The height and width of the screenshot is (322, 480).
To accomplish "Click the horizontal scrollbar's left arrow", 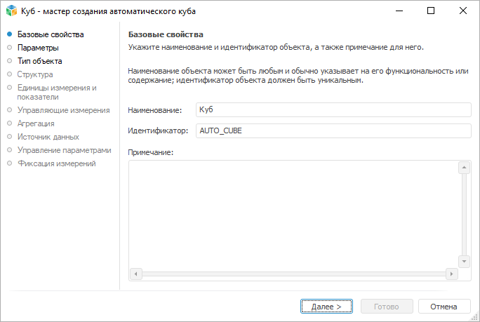I will (135, 274).
